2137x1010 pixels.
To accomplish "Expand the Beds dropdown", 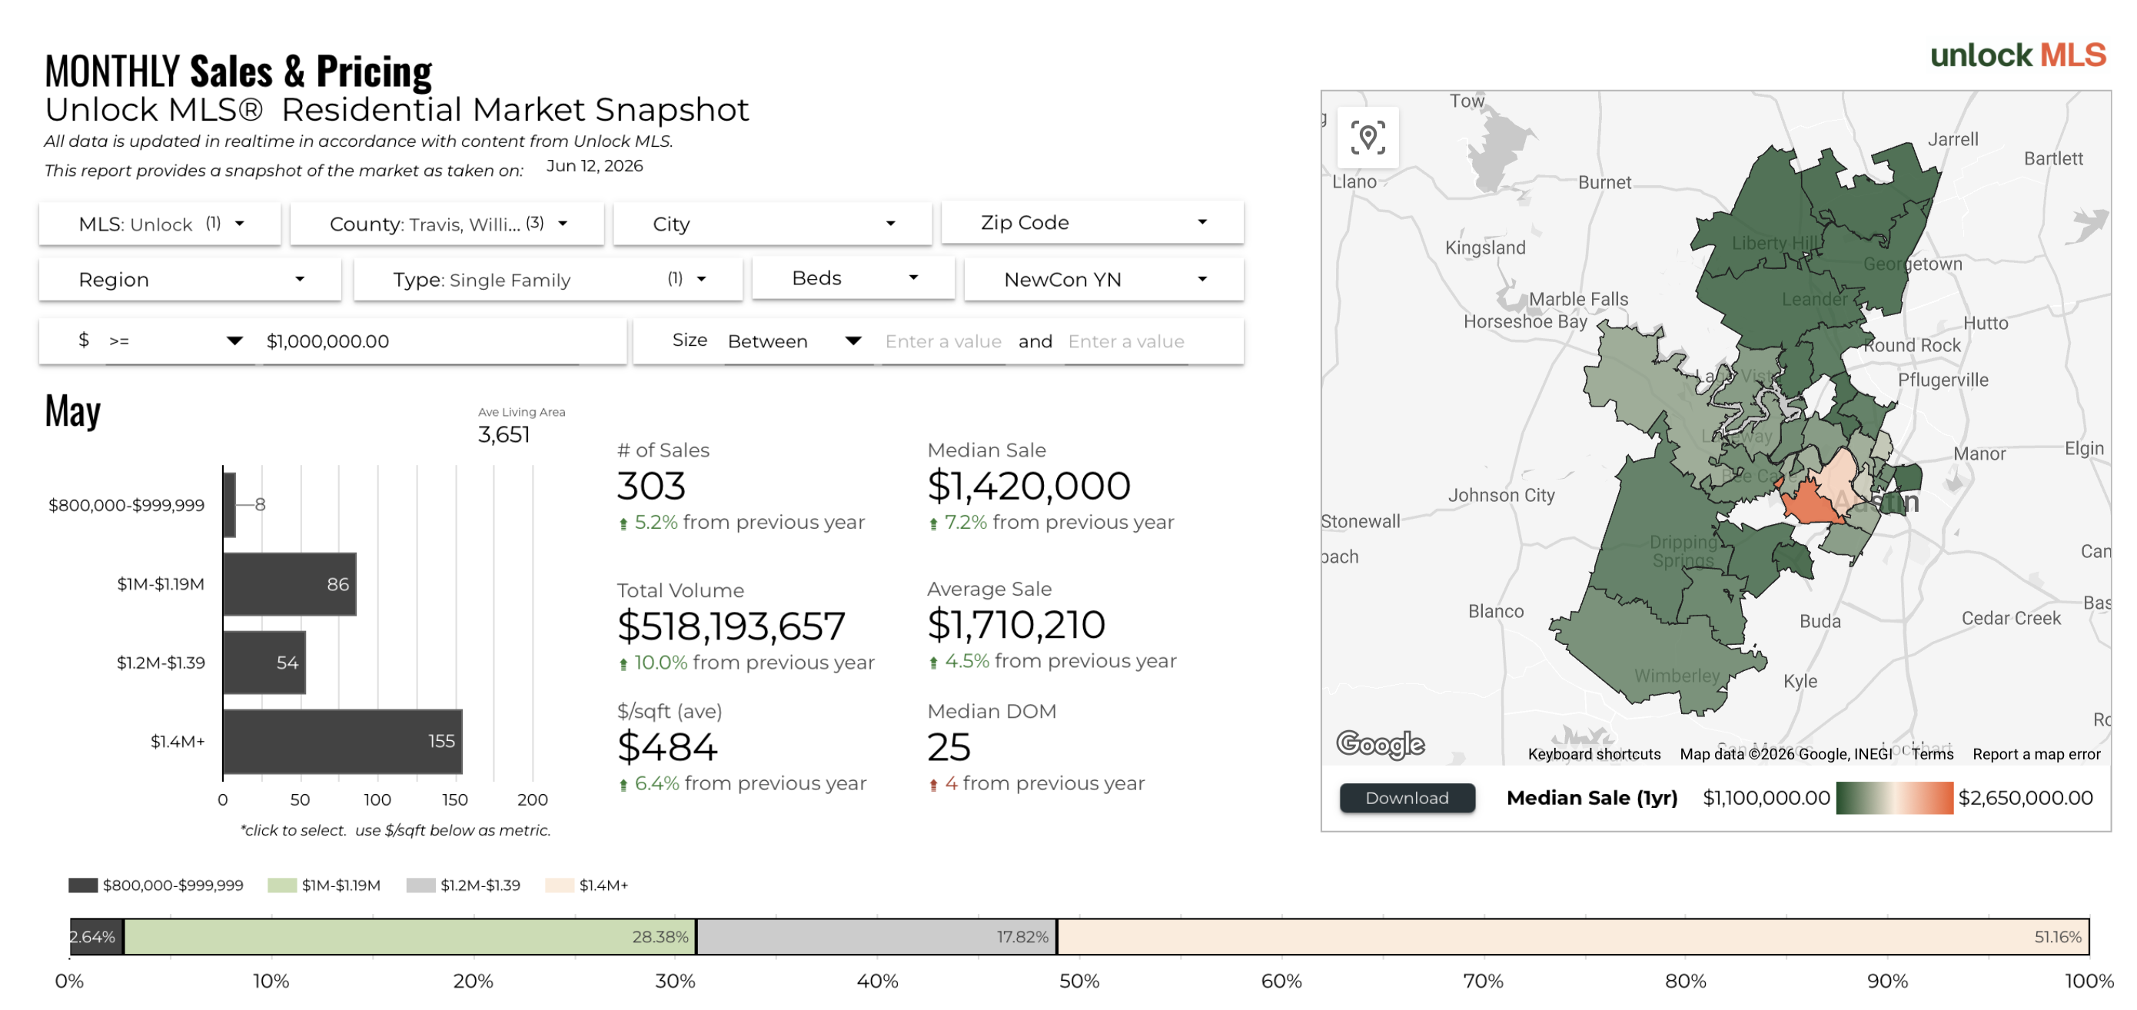I will tap(852, 277).
